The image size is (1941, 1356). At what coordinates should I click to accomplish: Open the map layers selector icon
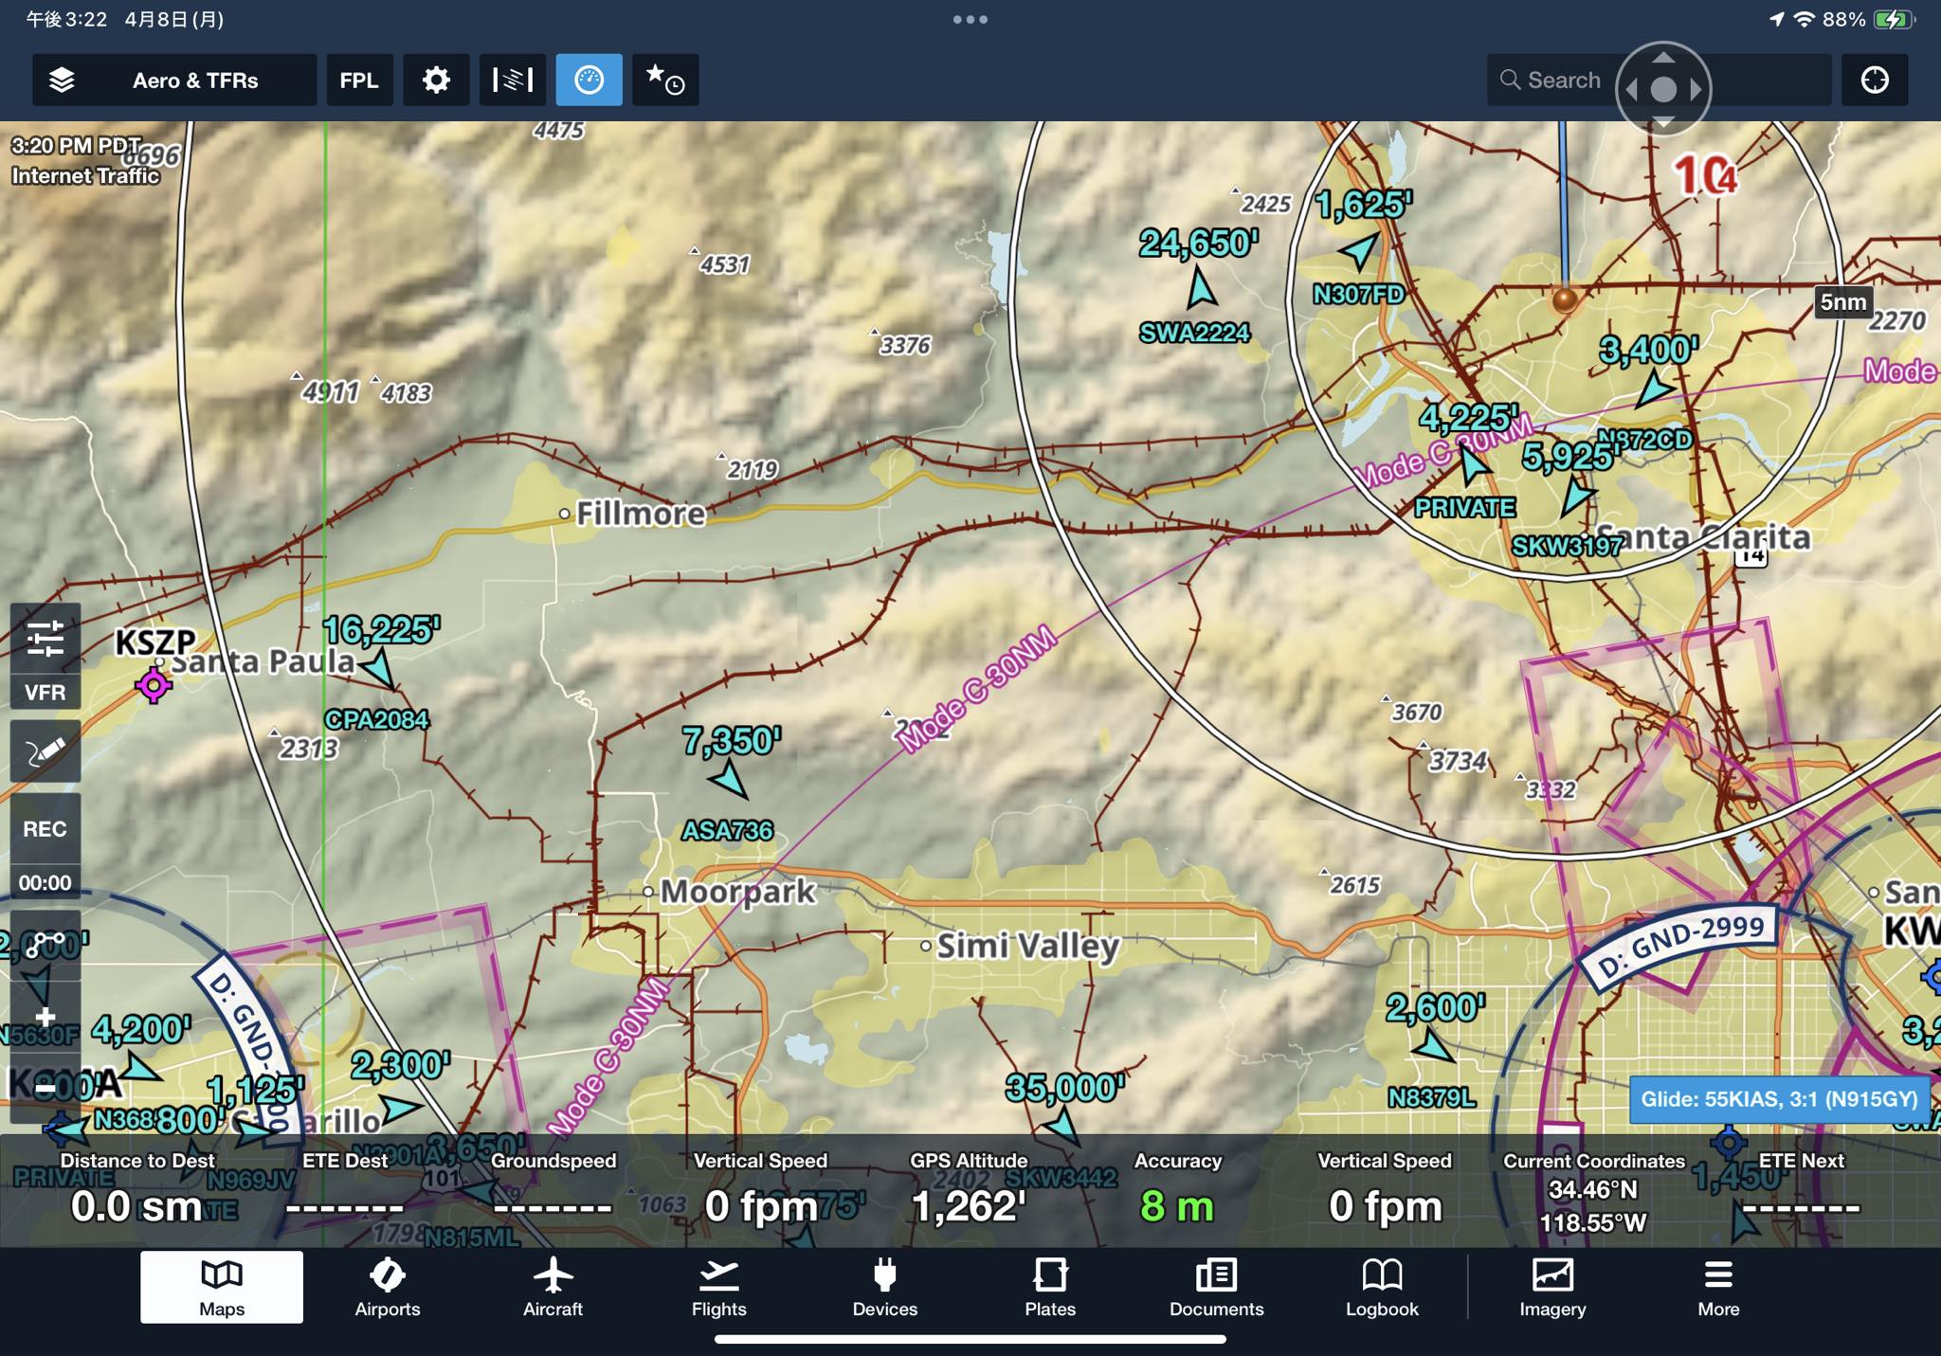[62, 81]
